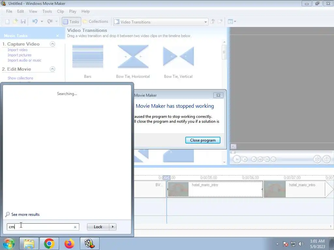334x250 pixels.
Task: Click the Up One Level icon
Action: (213, 21)
